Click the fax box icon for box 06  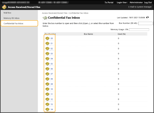47,69
